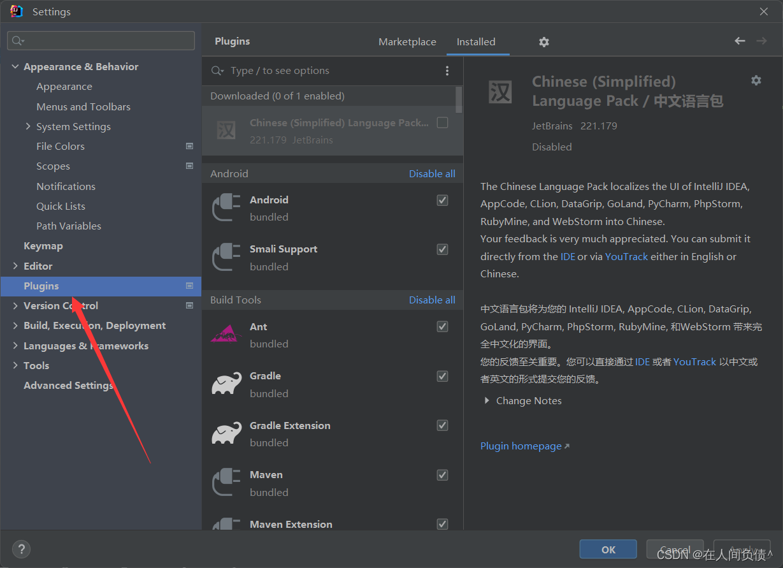Open the Keymap settings page
Image resolution: width=783 pixels, height=568 pixels.
[x=43, y=245]
